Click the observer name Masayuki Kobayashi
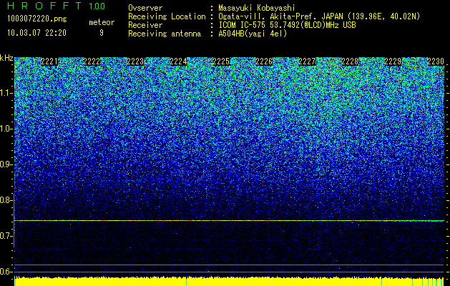The height and width of the screenshot is (286, 450). (x=257, y=8)
